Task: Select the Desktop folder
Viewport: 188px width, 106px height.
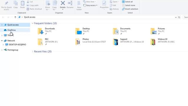Action: tap(83, 31)
